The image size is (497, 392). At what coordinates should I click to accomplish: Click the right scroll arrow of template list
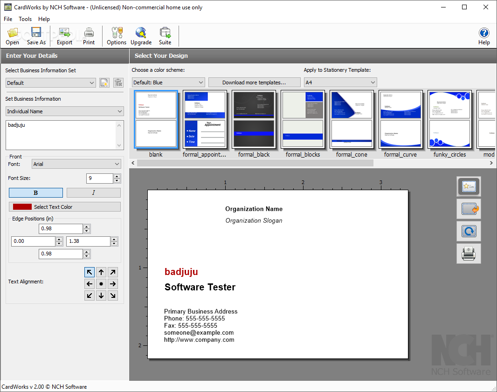pyautogui.click(x=491, y=163)
